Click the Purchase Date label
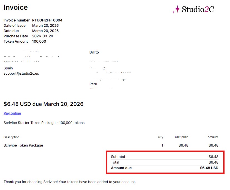 (16, 36)
